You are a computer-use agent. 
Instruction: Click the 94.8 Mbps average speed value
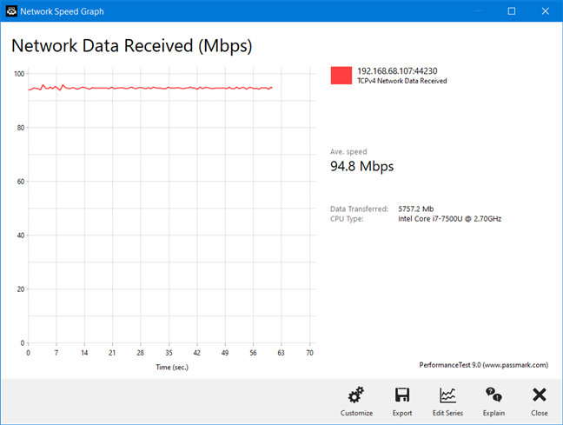coord(362,166)
